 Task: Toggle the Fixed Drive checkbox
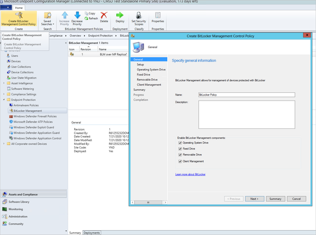click(180, 149)
